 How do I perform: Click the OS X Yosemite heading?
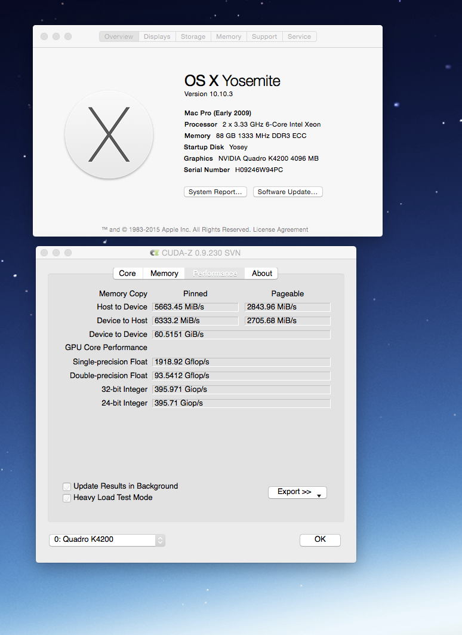(x=232, y=81)
